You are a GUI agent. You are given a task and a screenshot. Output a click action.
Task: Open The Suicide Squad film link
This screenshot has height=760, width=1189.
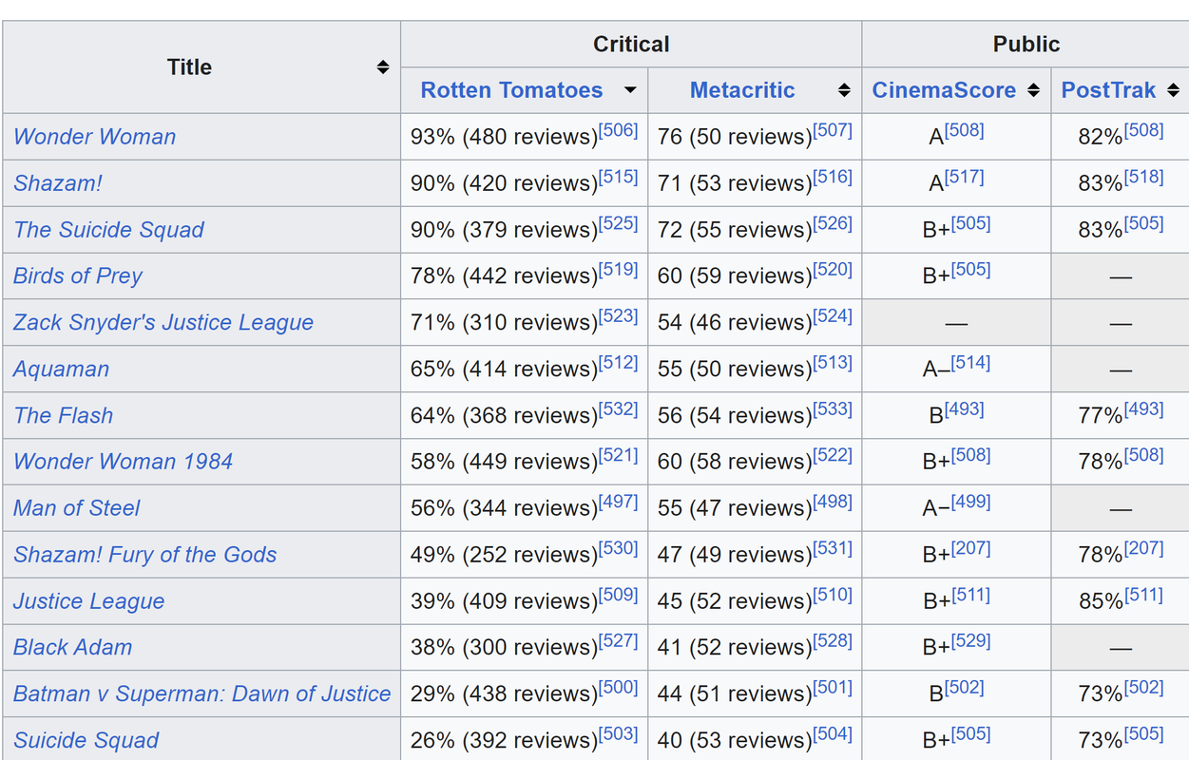coord(108,230)
